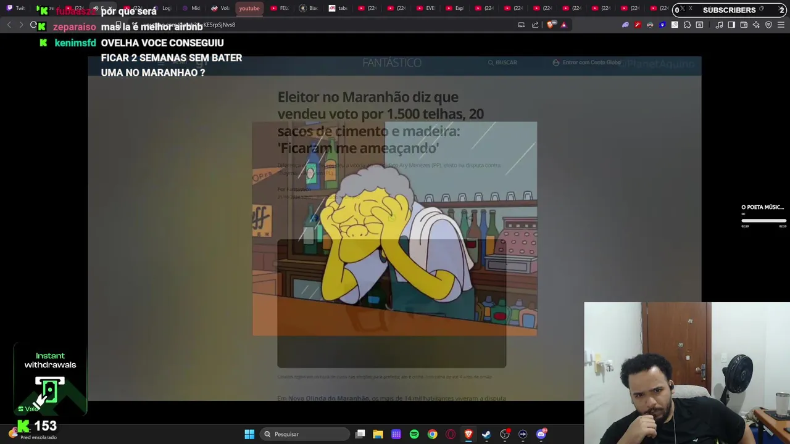Screen dimensions: 790x444
Task: Open the purple ghost extension
Action: [625, 25]
